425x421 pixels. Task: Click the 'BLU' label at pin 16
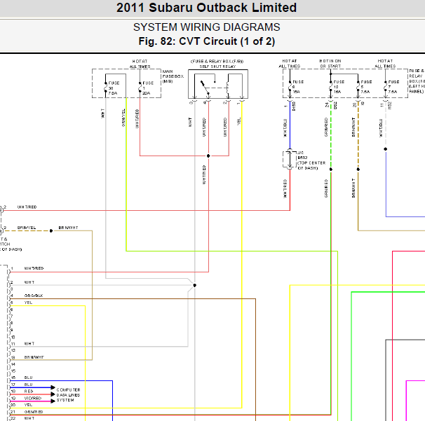(x=29, y=378)
